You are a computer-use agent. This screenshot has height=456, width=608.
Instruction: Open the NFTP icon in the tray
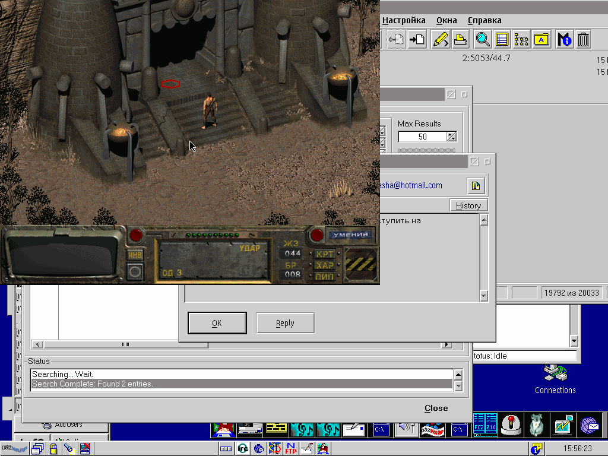coord(291,449)
